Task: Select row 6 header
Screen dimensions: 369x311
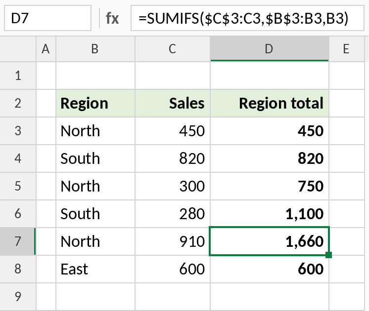Action: (18, 214)
